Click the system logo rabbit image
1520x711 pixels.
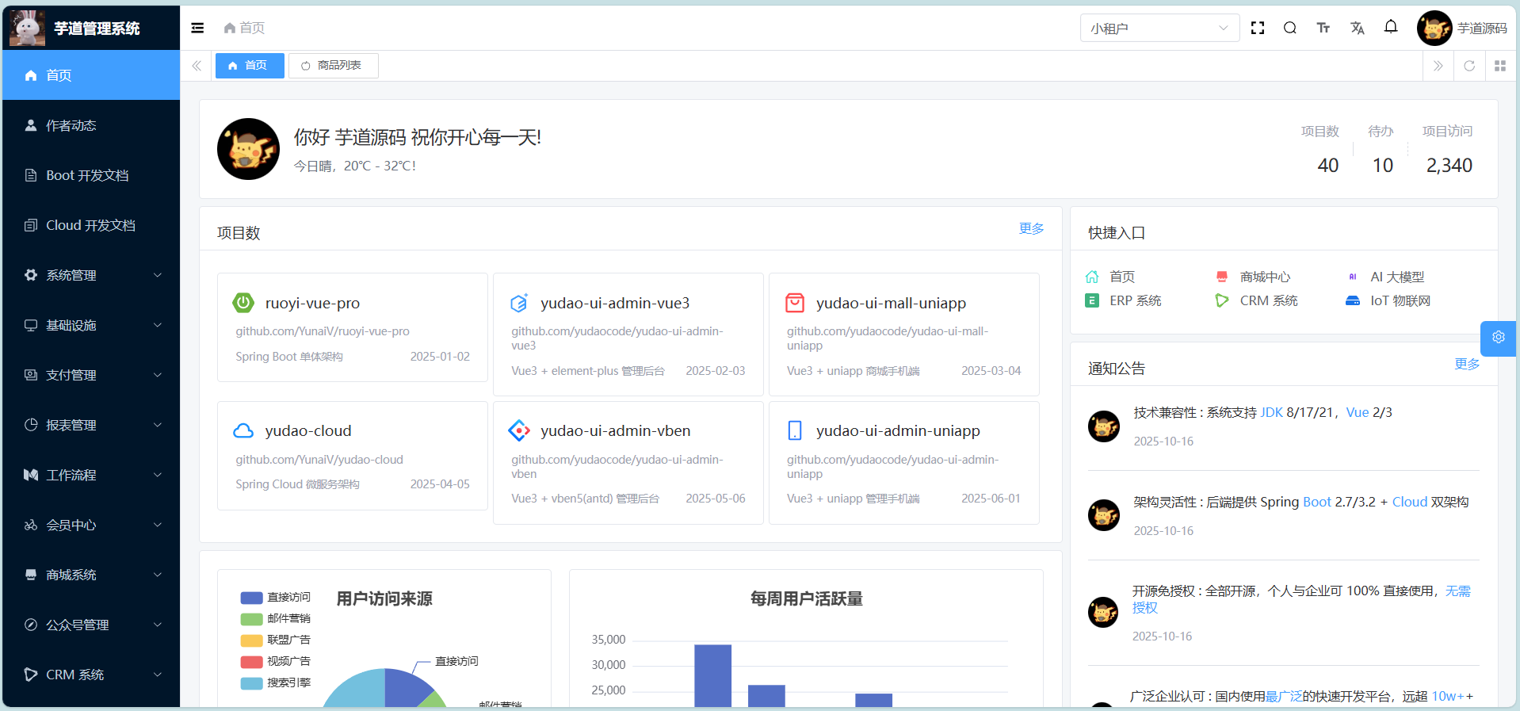point(27,28)
